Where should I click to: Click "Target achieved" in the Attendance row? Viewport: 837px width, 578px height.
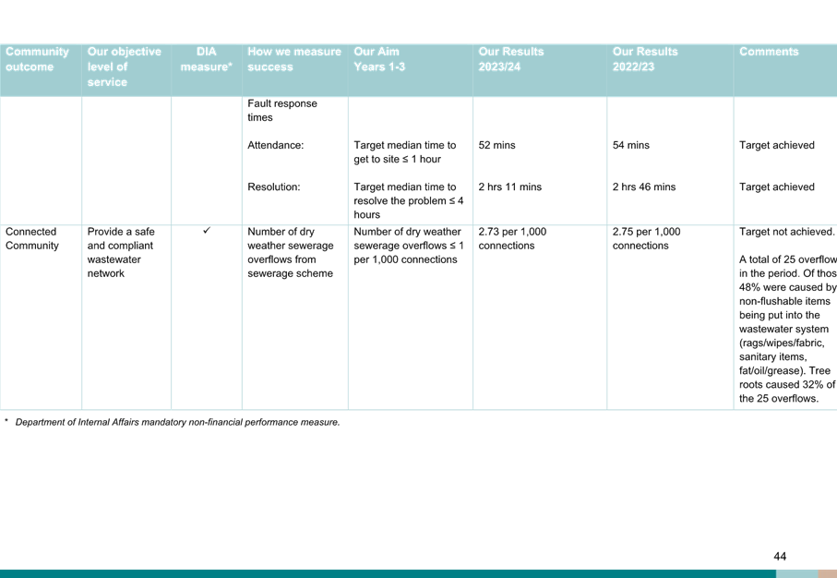coord(777,145)
